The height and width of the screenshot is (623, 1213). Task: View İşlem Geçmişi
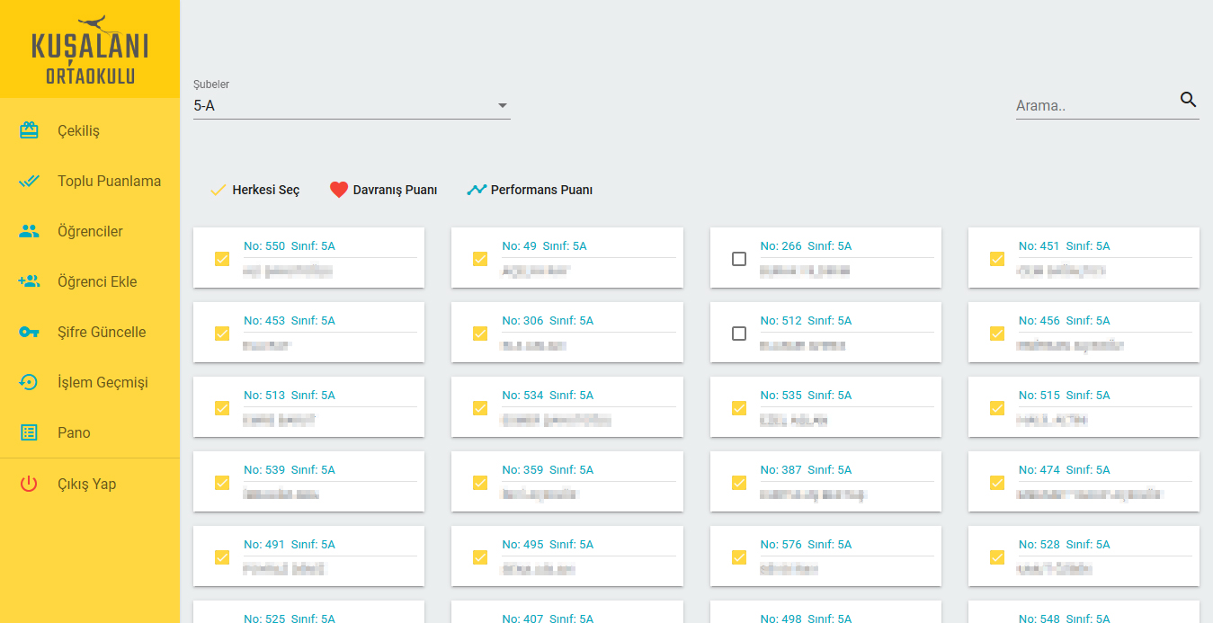90,382
